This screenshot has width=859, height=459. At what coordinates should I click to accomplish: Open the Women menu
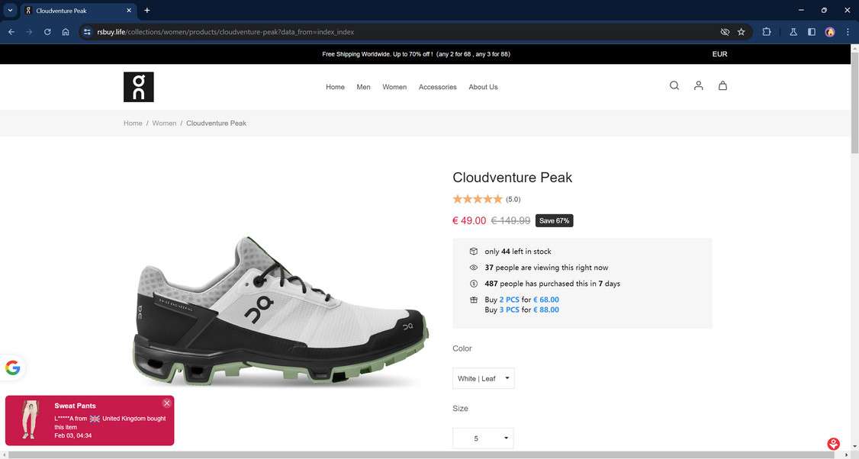(x=394, y=87)
